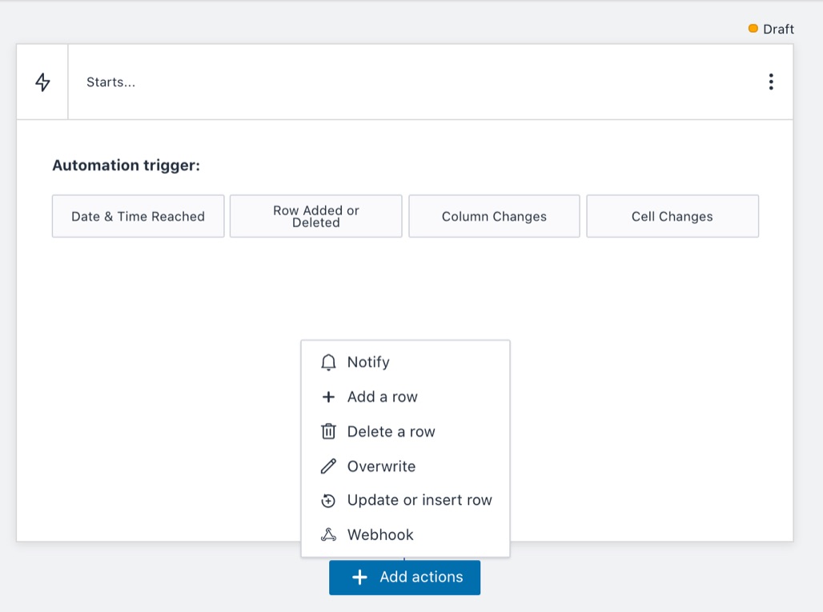Select the Cell Changes trigger
823x612 pixels.
672,217
